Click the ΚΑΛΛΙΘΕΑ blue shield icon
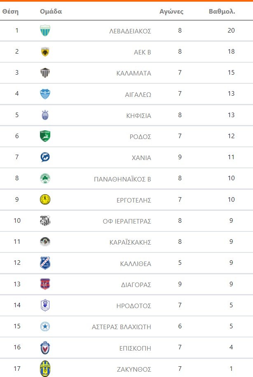Viewport: 253px width, 377px height. [45, 263]
